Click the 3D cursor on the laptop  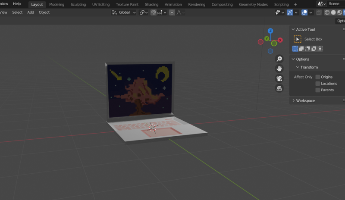click(x=153, y=128)
